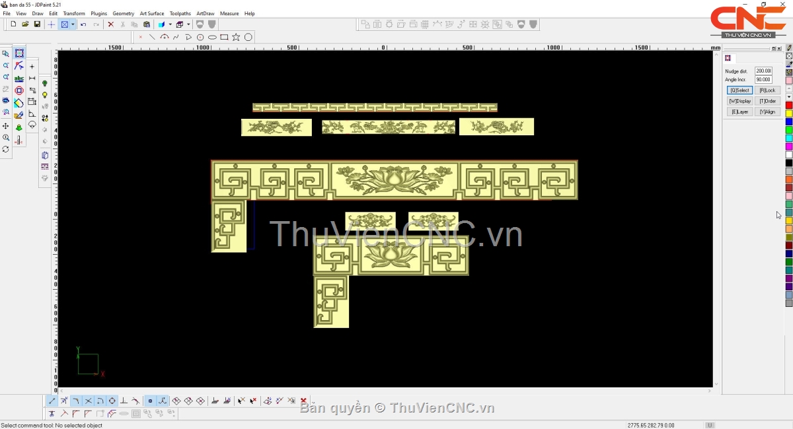Toggle perpendicular snap icon
The width and height of the screenshot is (793, 429).
[124, 401]
